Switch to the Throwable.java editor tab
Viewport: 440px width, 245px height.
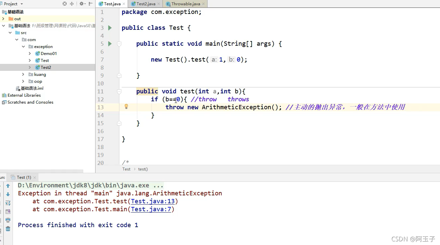tap(185, 4)
